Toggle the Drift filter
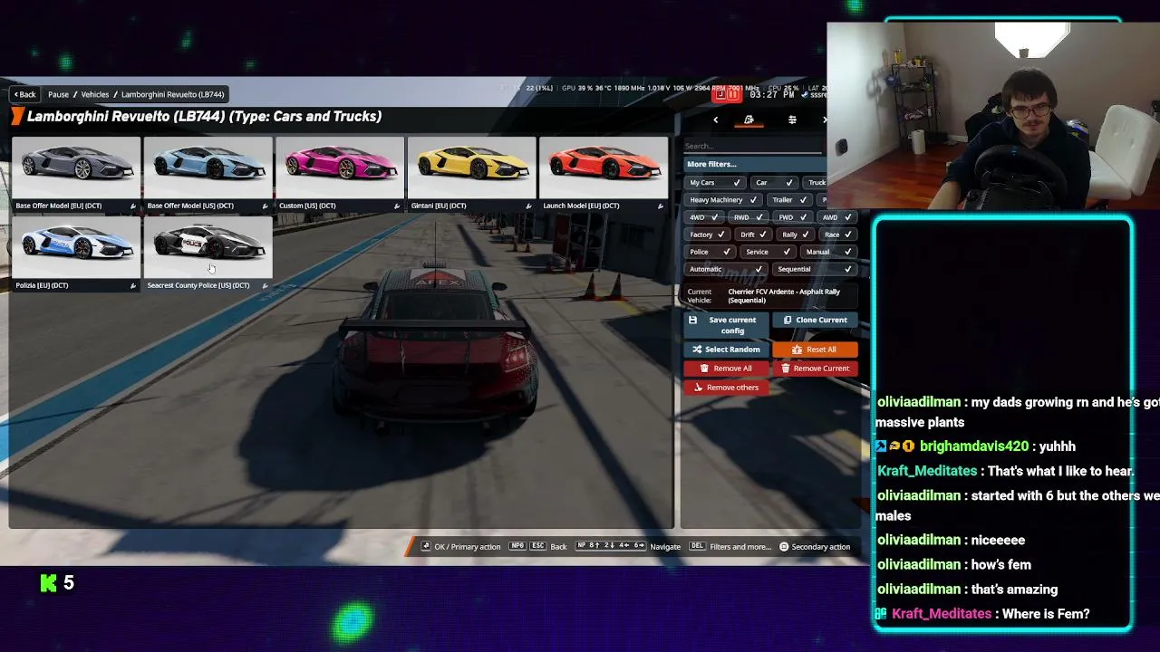The width and height of the screenshot is (1160, 652). click(x=753, y=235)
